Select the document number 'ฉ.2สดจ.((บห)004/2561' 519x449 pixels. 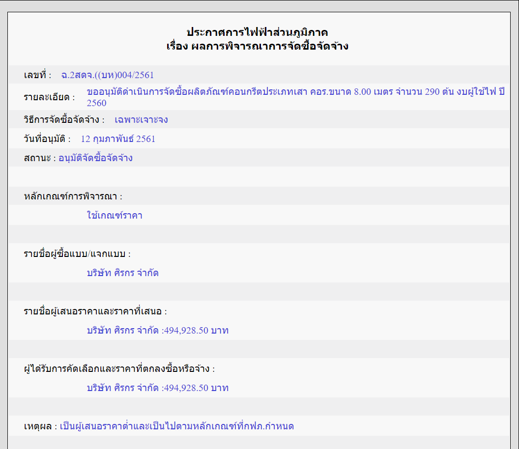(108, 75)
